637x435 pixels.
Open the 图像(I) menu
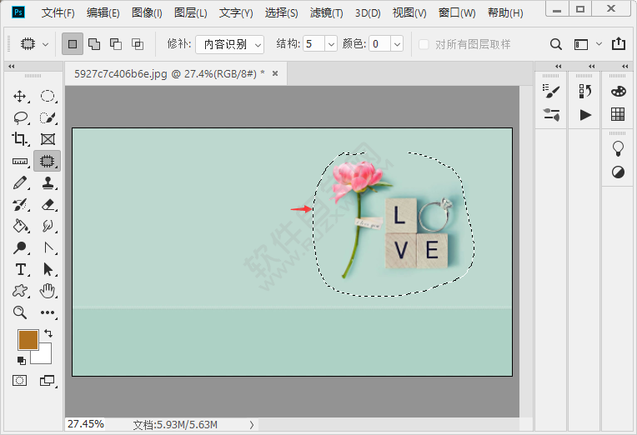pos(147,13)
